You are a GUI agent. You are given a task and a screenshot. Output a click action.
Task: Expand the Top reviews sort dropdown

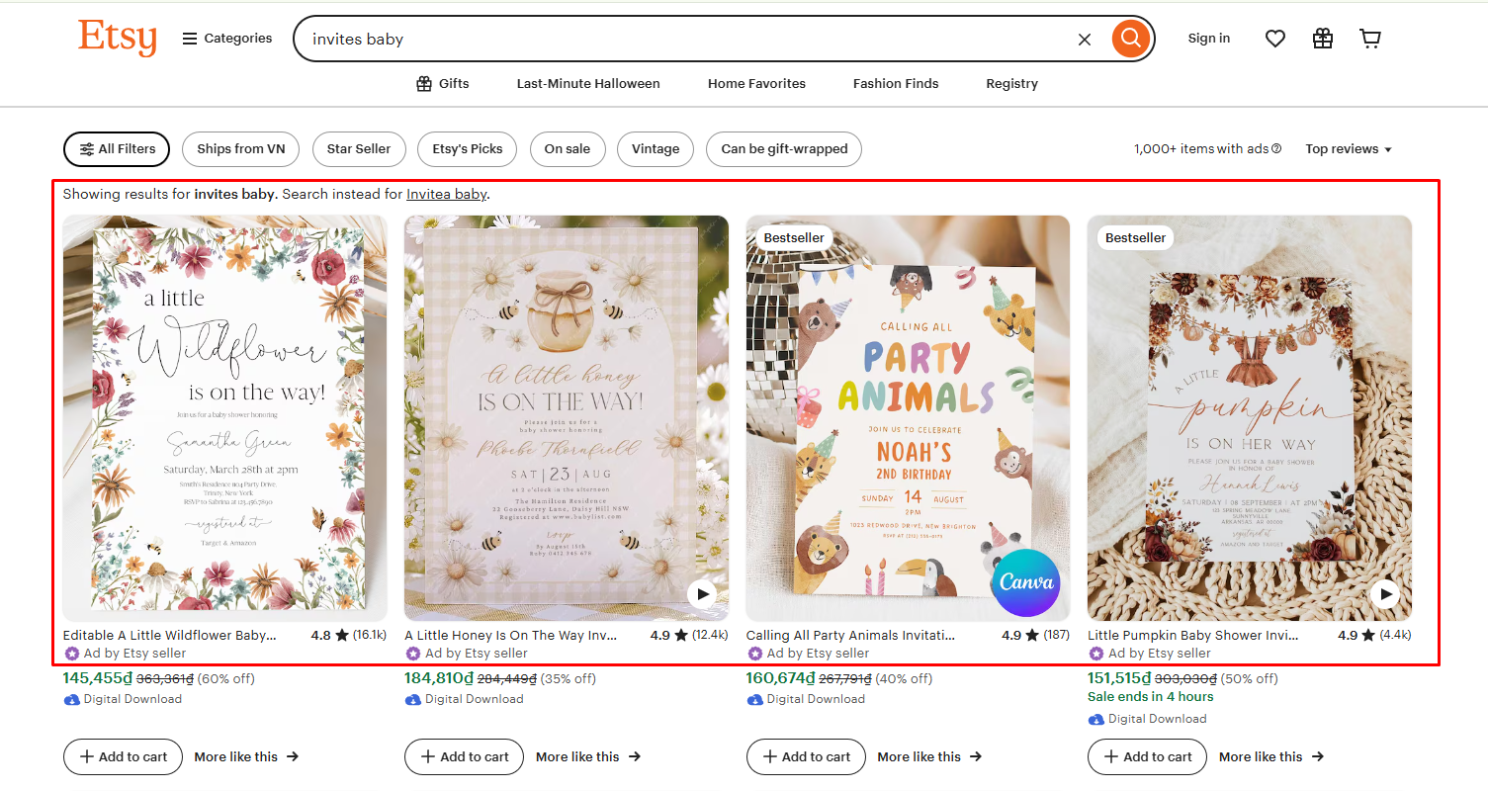1349,149
